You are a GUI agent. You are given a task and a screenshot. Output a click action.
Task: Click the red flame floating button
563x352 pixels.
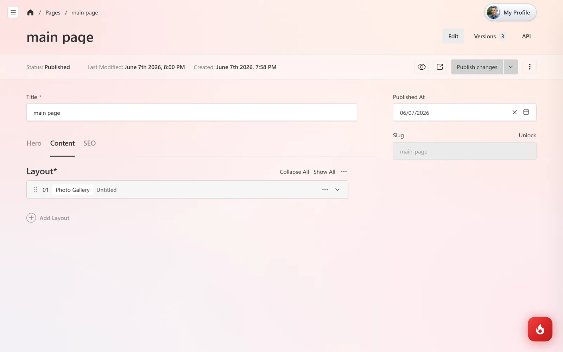pyautogui.click(x=540, y=329)
